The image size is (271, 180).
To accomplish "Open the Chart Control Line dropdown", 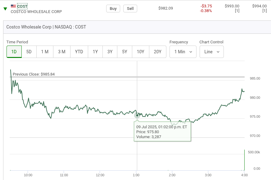I will 211,52.
